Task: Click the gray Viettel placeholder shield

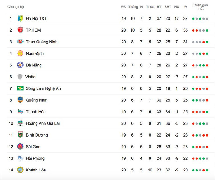Action: (x=20, y=77)
